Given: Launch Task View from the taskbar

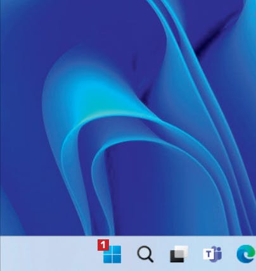Looking at the screenshot, I should [179, 254].
